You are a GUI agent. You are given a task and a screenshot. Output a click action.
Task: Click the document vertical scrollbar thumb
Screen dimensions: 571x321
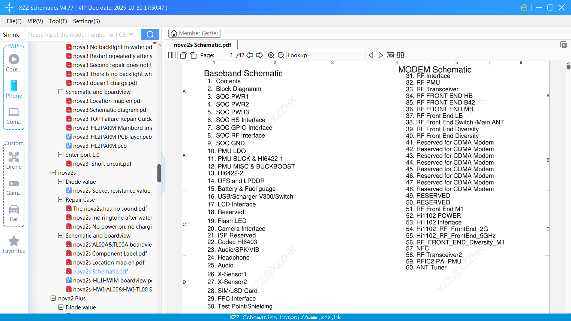coord(568,67)
